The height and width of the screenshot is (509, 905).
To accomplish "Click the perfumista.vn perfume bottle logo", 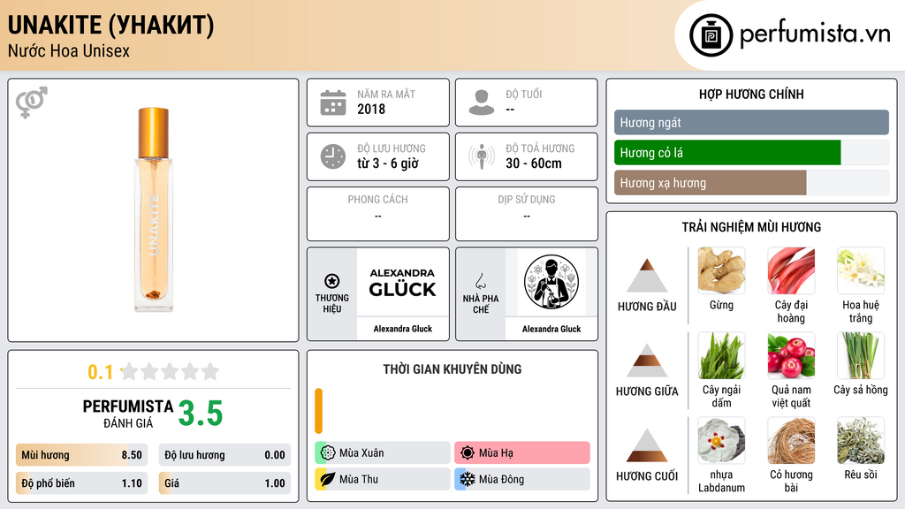I will point(711,35).
